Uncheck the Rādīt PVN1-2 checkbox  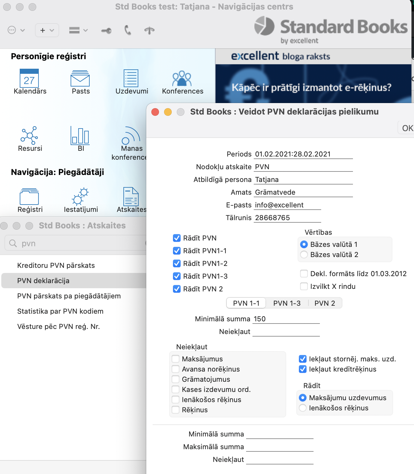pos(177,263)
